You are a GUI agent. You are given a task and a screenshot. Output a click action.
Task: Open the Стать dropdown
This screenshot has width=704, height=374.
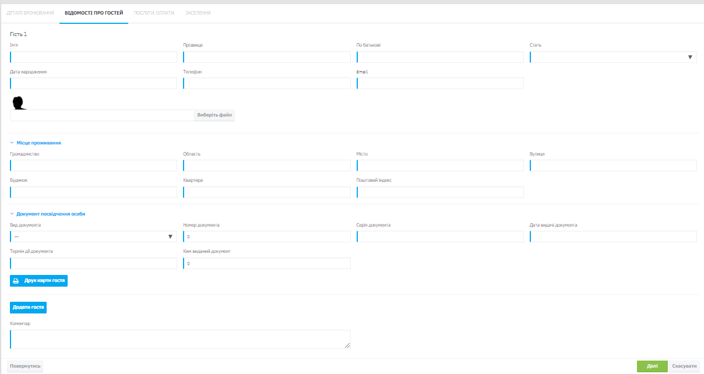[613, 57]
